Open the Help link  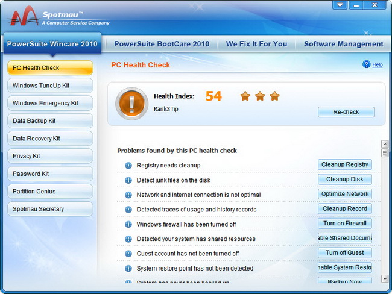click(378, 65)
